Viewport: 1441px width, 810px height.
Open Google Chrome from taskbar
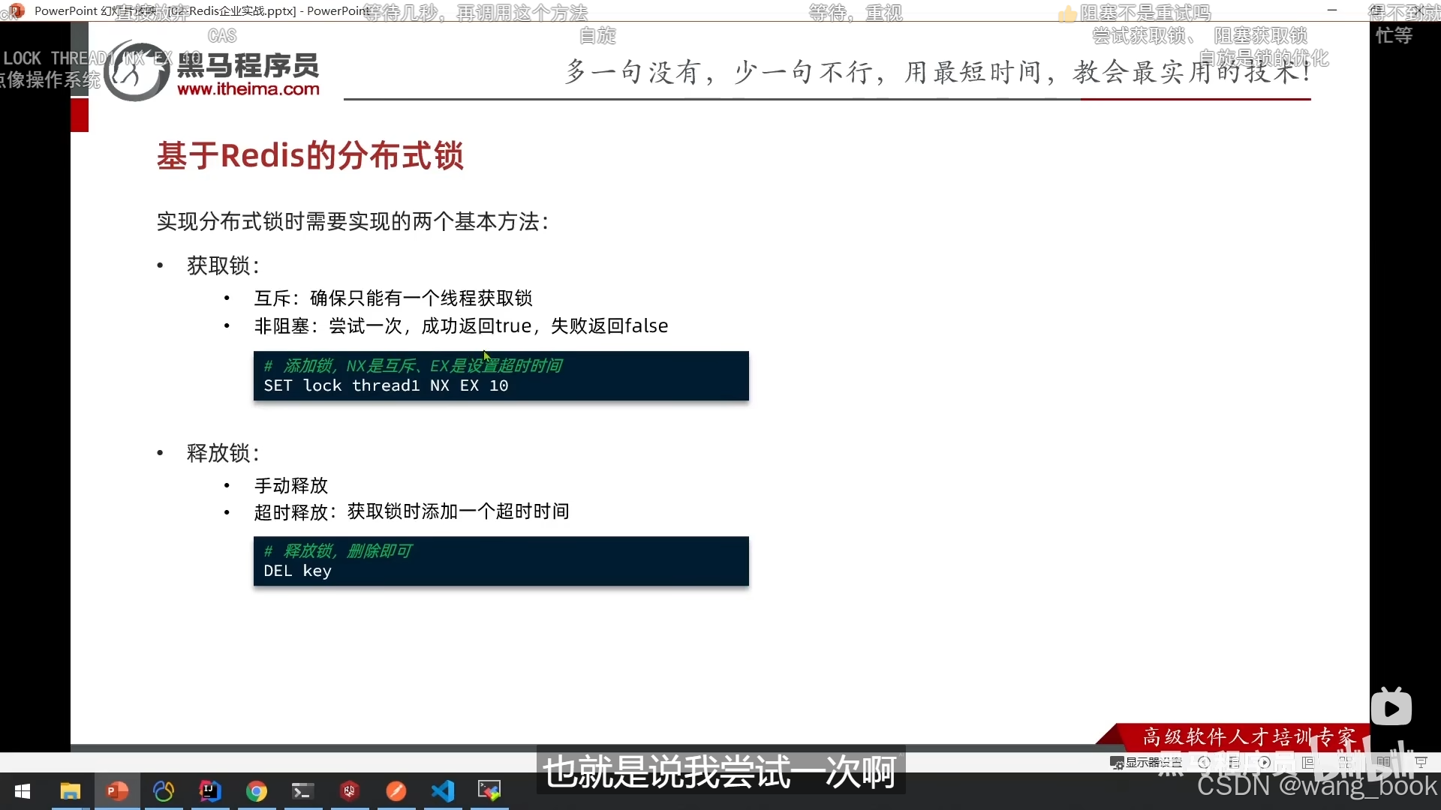point(257,791)
